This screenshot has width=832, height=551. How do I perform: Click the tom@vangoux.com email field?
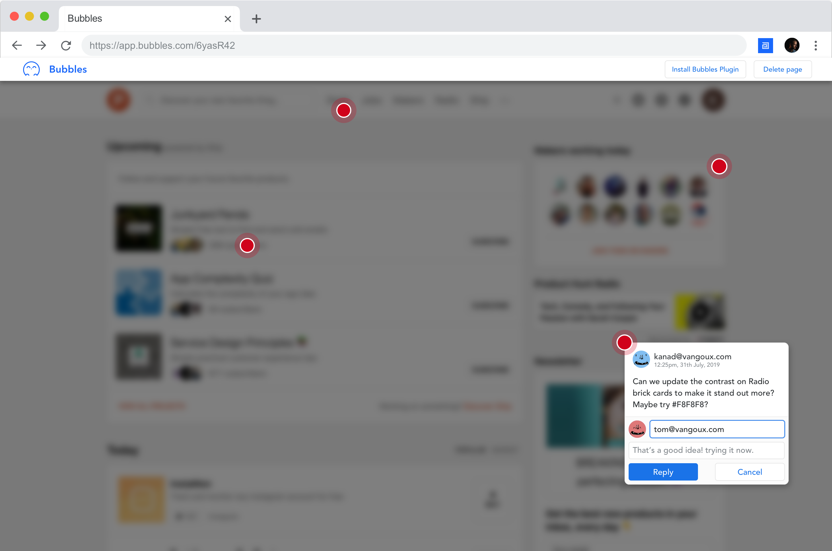point(717,429)
